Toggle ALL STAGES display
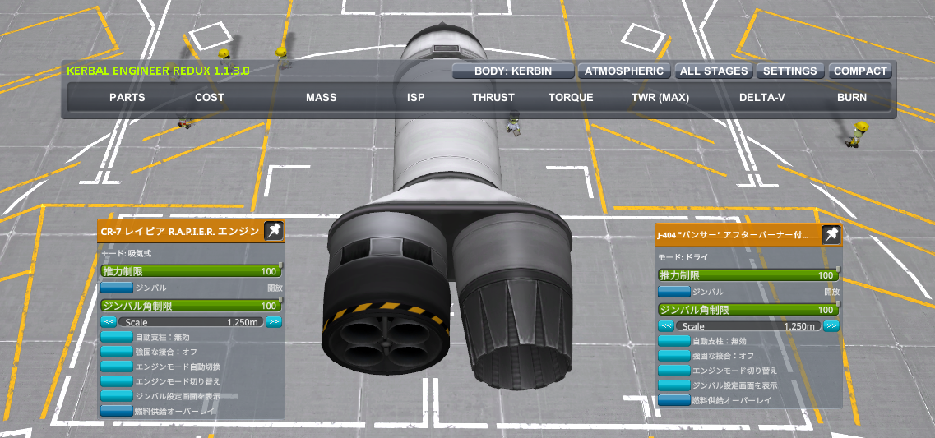Screen dimensions: 935x438 click(714, 71)
